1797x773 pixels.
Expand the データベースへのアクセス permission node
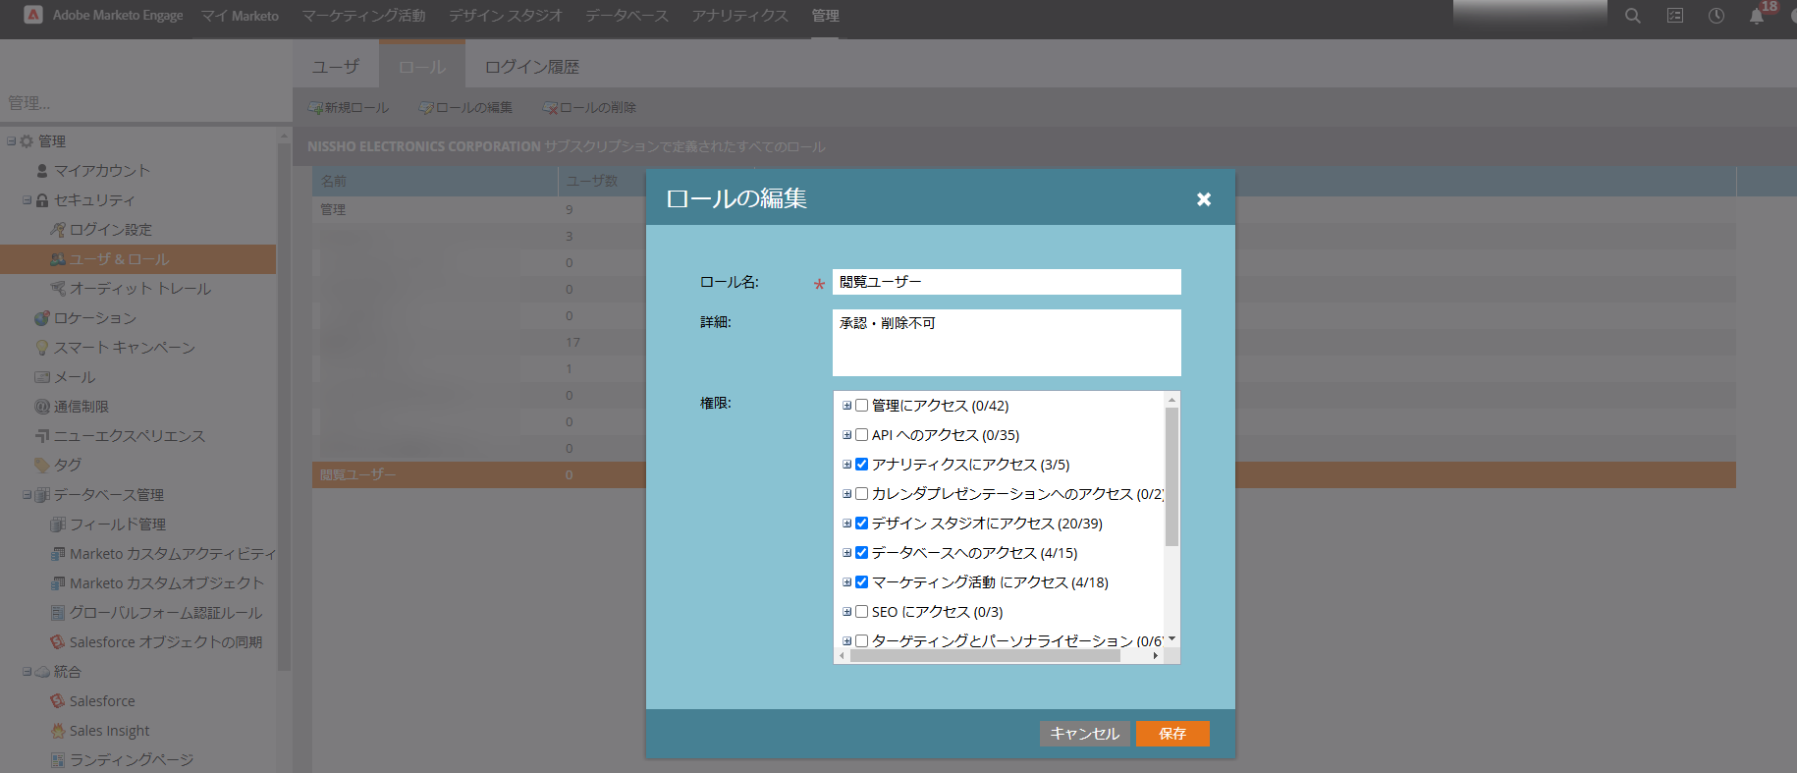(x=846, y=553)
